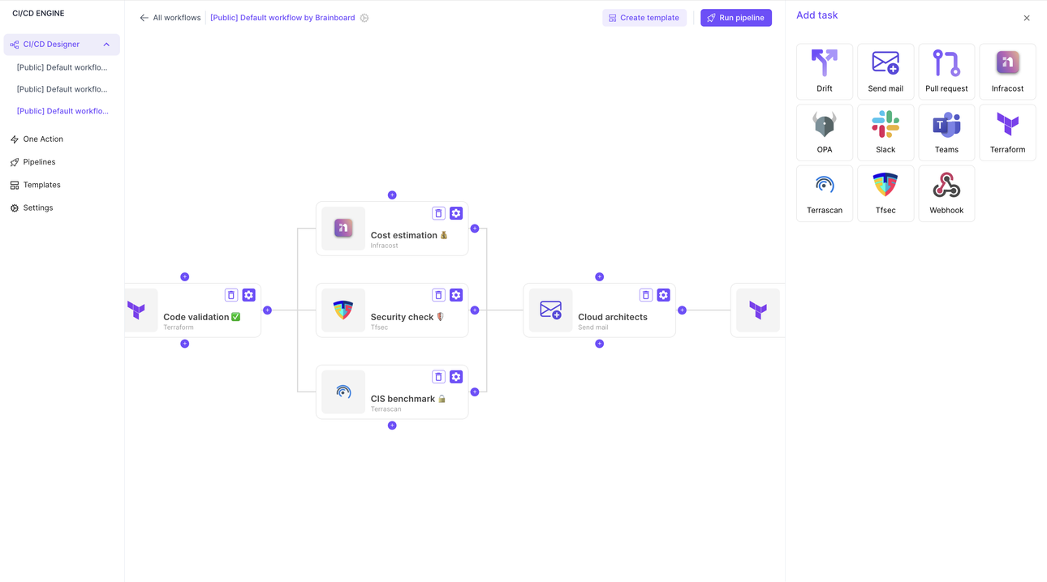The image size is (1047, 582).
Task: Select the Send mail task icon
Action: (885, 71)
